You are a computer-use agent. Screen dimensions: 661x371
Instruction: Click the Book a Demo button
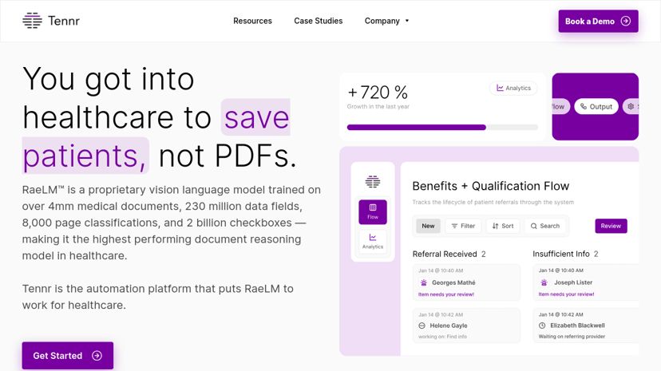pyautogui.click(x=598, y=21)
